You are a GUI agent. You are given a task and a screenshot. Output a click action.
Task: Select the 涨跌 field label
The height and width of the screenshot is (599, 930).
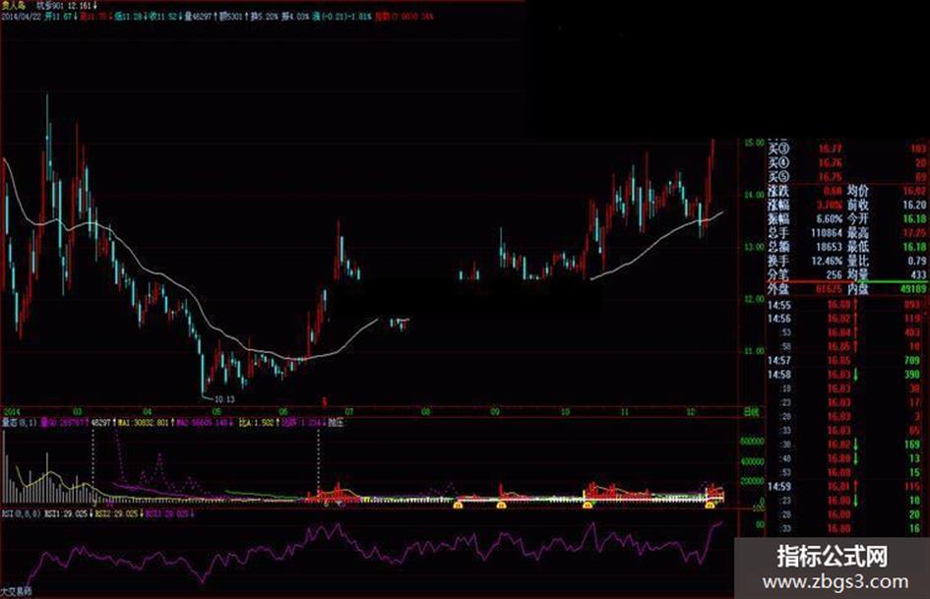pos(778,191)
